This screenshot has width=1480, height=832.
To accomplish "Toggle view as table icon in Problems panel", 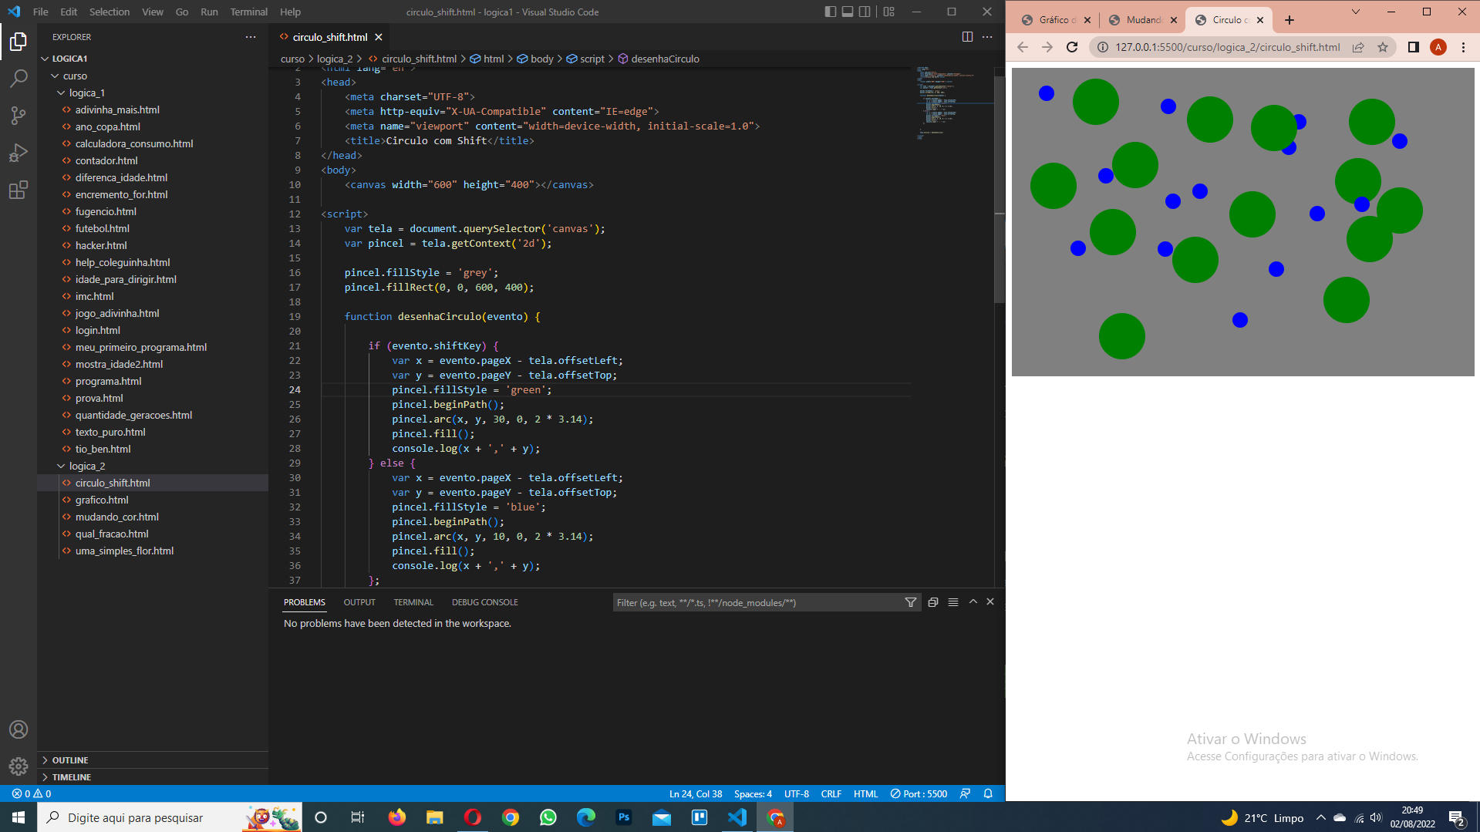I will click(953, 602).
